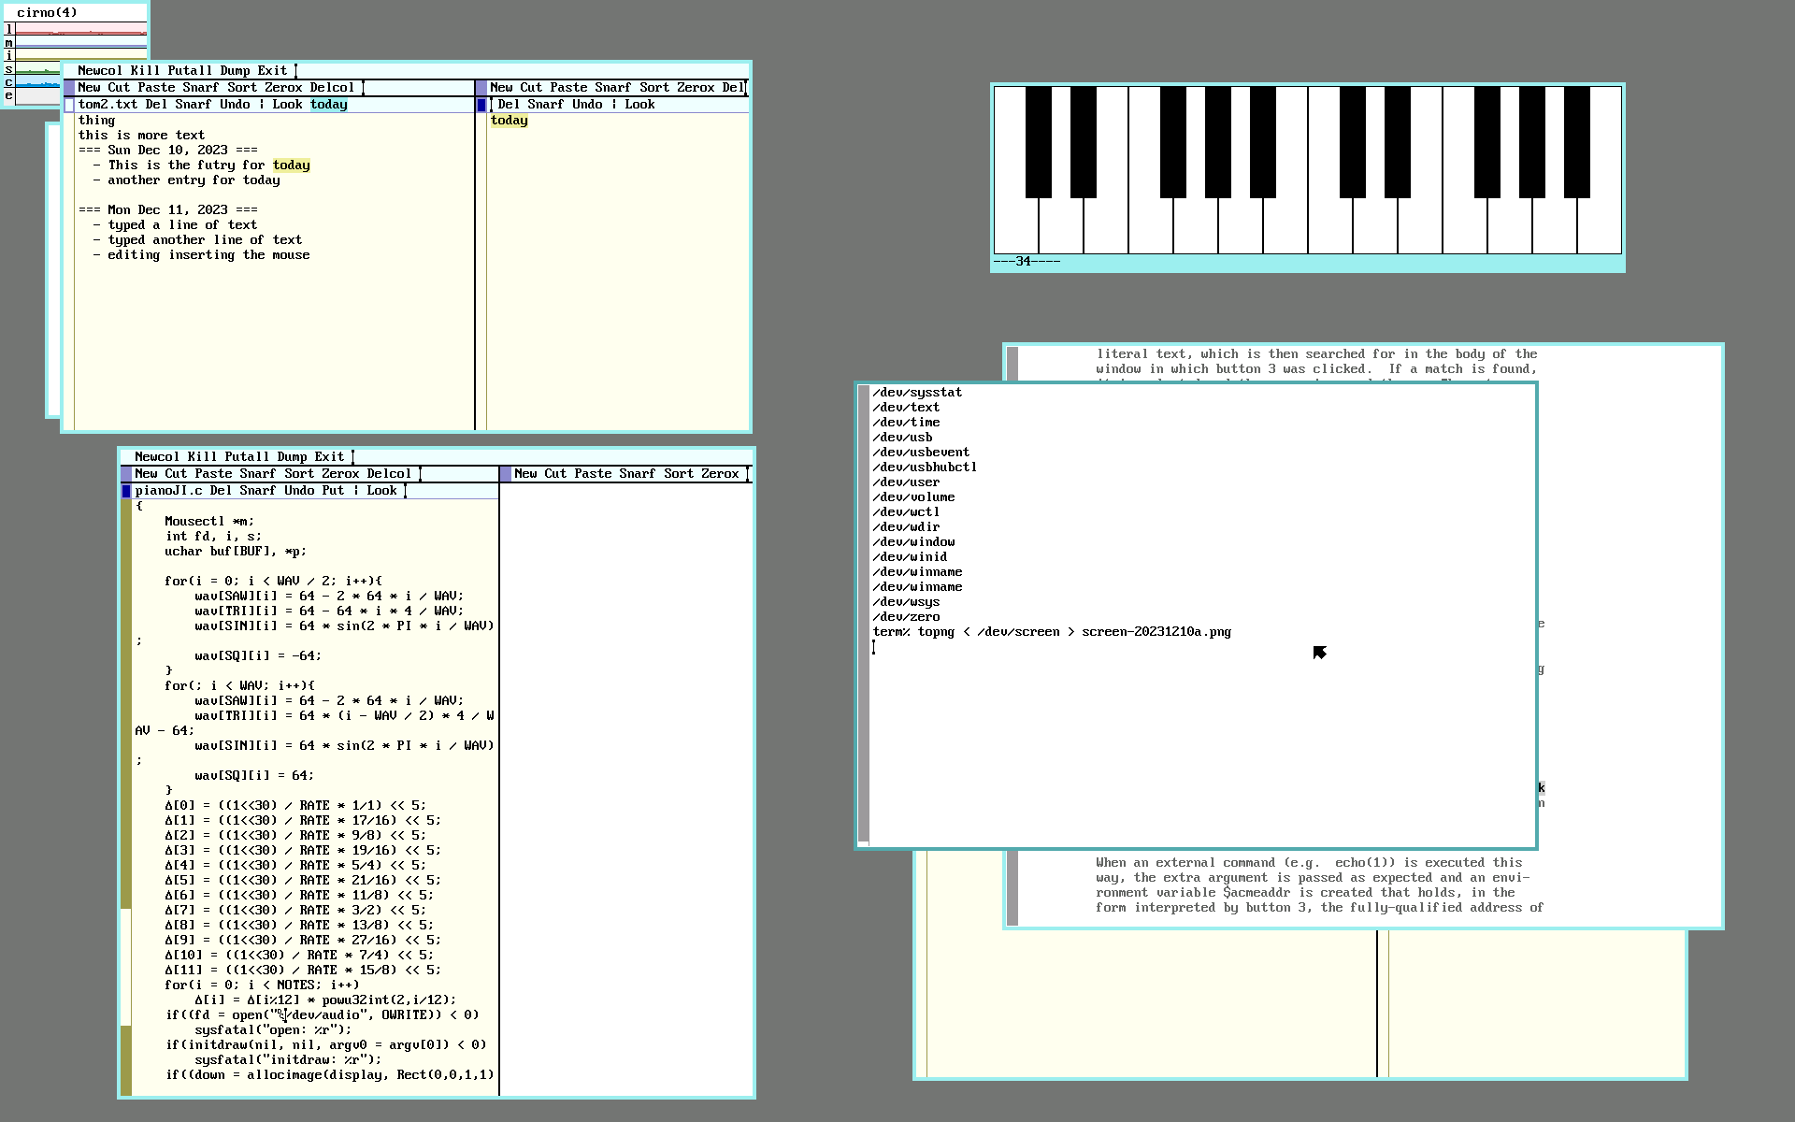Run Dump in the pianoJI acme window
The width and height of the screenshot is (1795, 1122).
292,457
